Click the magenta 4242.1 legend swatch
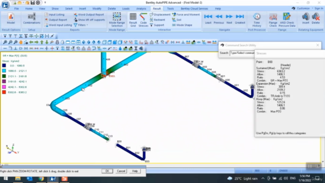 click(4, 87)
